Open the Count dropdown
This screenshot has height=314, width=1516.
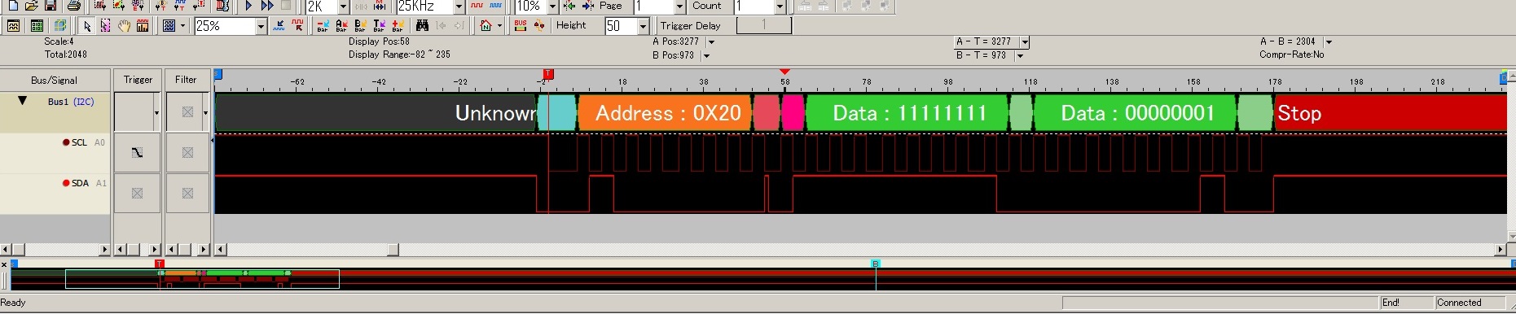pos(780,7)
